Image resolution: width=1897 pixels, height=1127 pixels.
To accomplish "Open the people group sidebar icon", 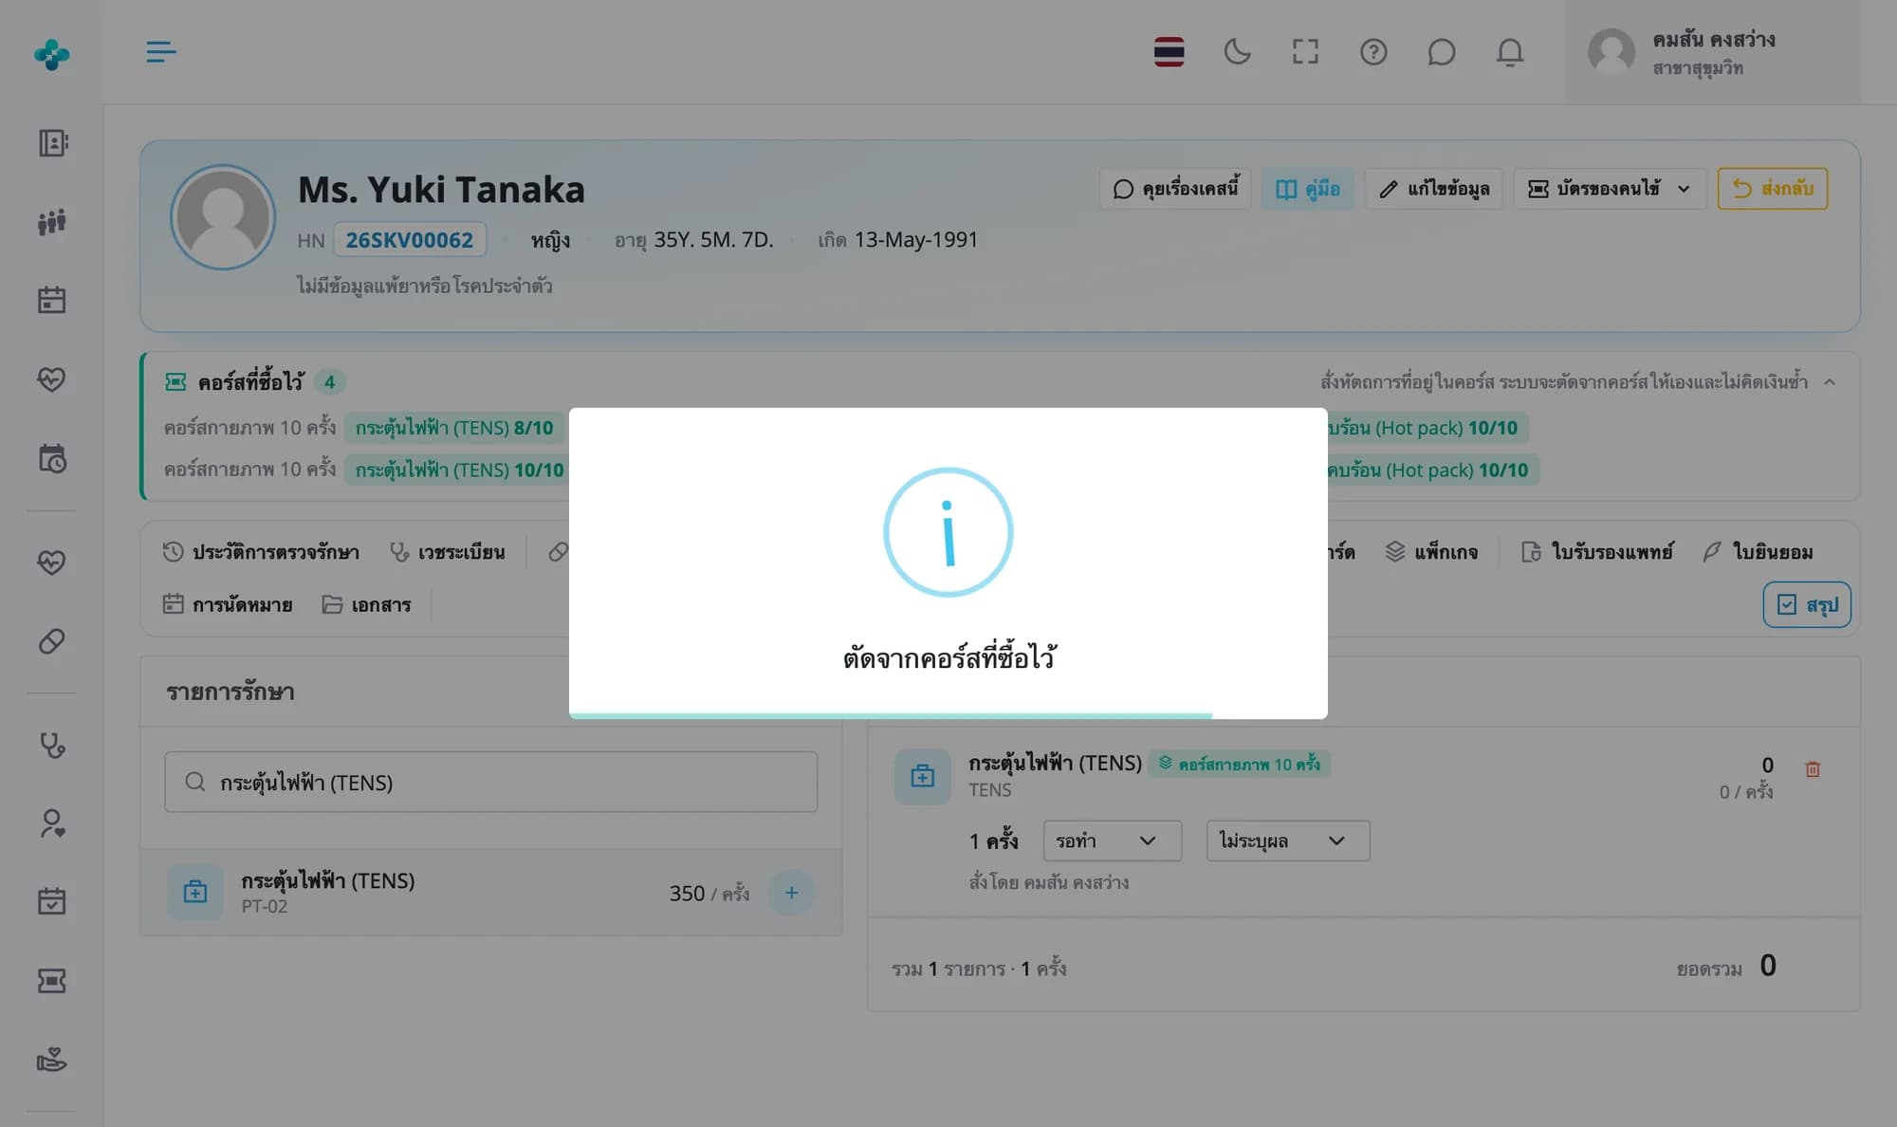I will pos(52,222).
